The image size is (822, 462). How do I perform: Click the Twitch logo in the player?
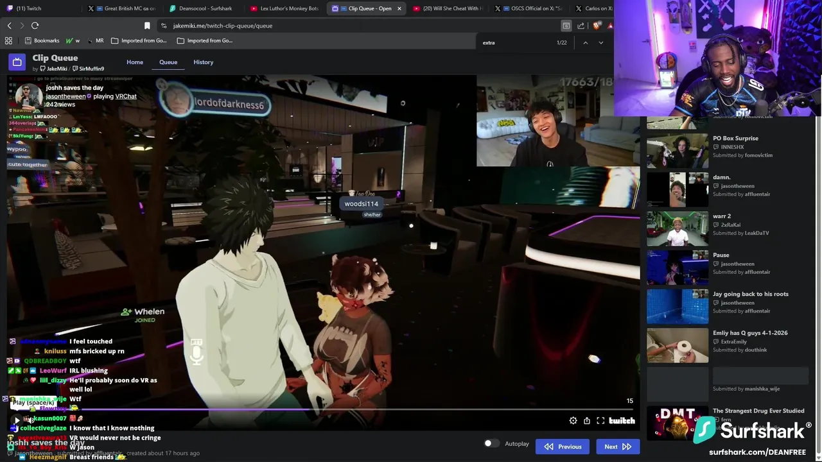coord(622,420)
